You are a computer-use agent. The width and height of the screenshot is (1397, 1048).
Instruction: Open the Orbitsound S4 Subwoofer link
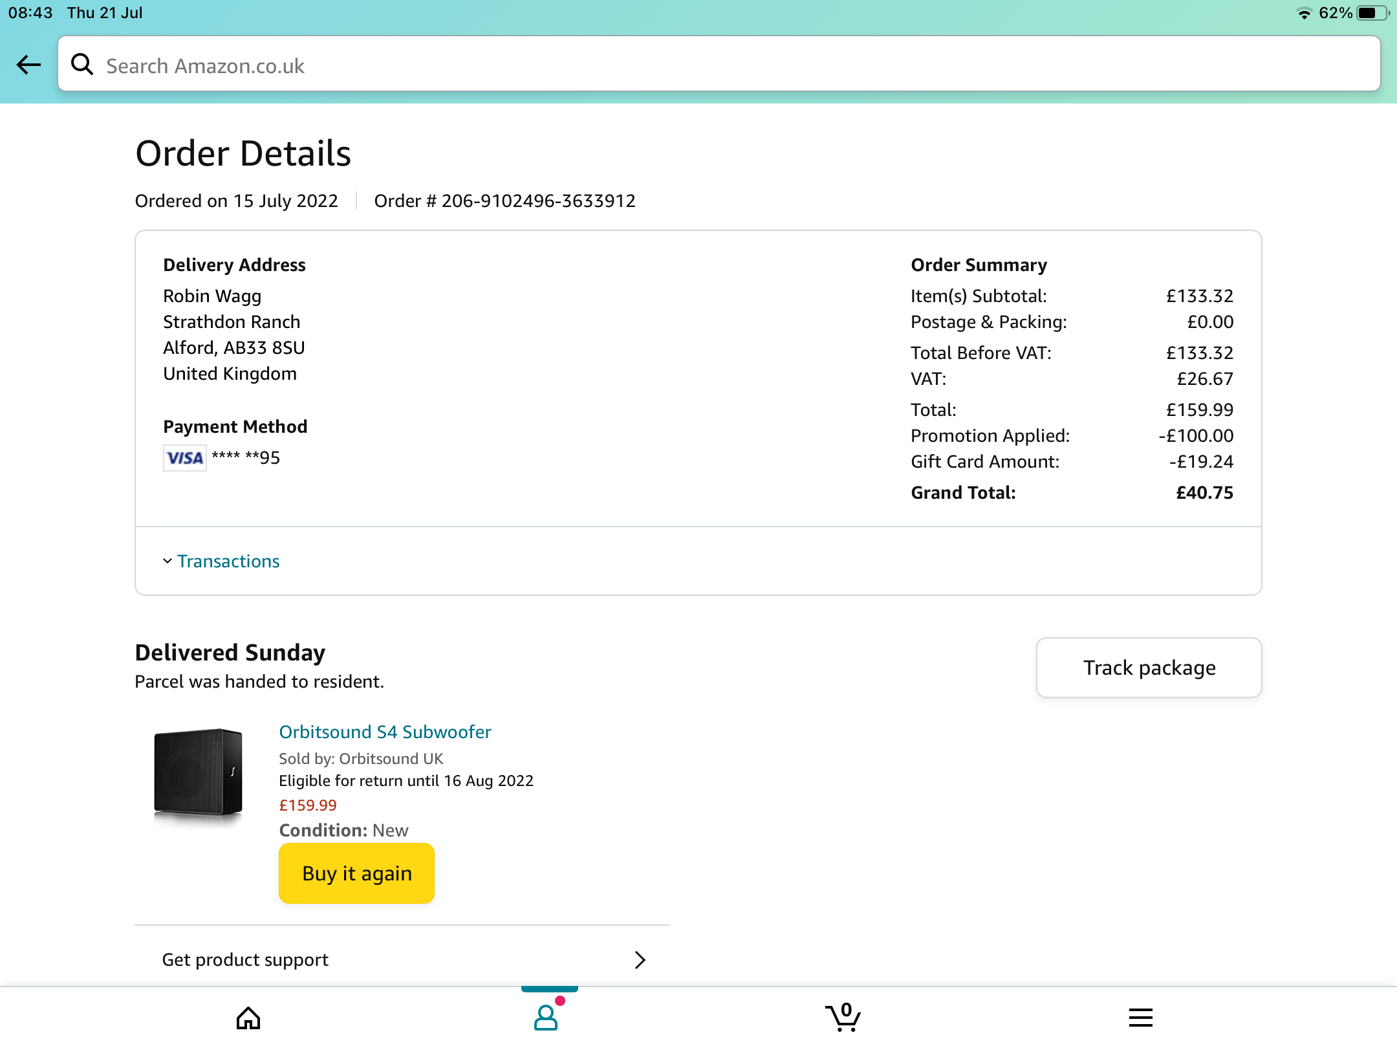point(385,732)
